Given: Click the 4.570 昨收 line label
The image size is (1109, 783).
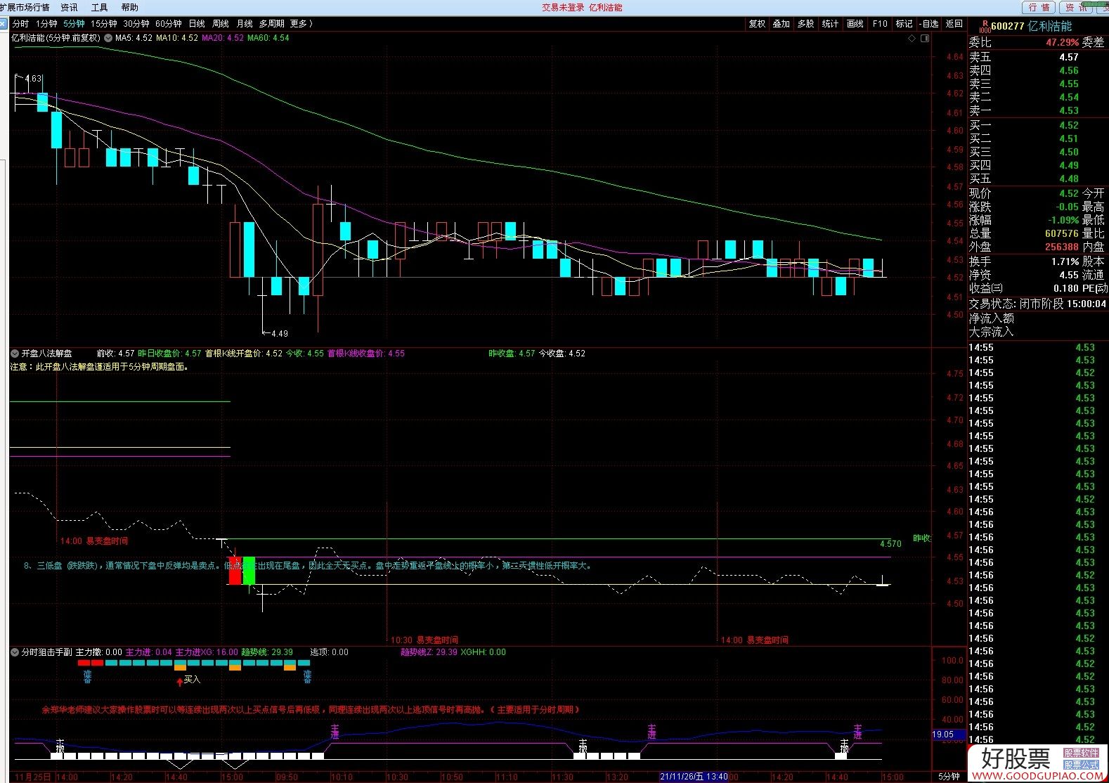Looking at the screenshot, I should pos(890,544).
